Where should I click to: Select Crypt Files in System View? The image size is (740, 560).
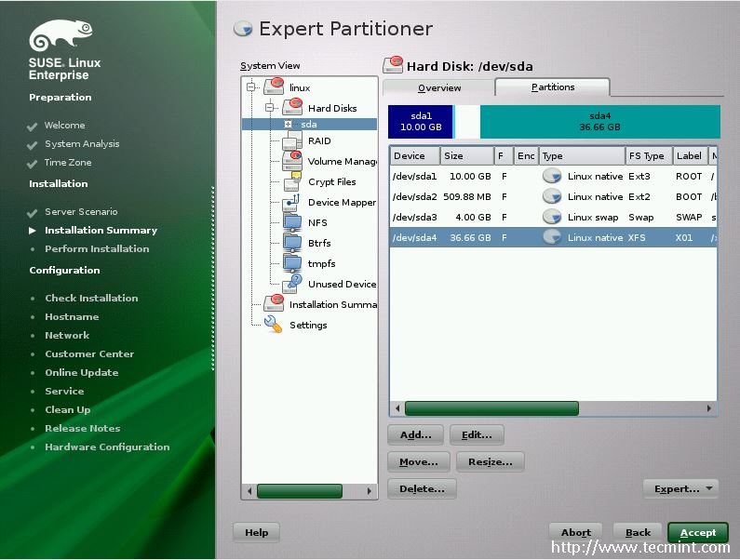331,181
